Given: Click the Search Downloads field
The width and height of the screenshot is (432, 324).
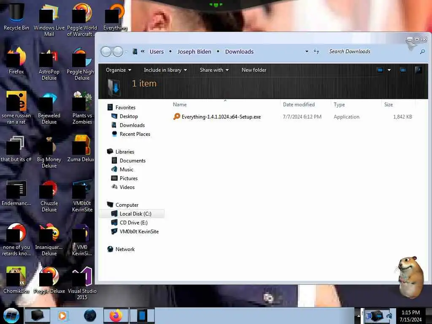Looking at the screenshot, I should [373, 51].
